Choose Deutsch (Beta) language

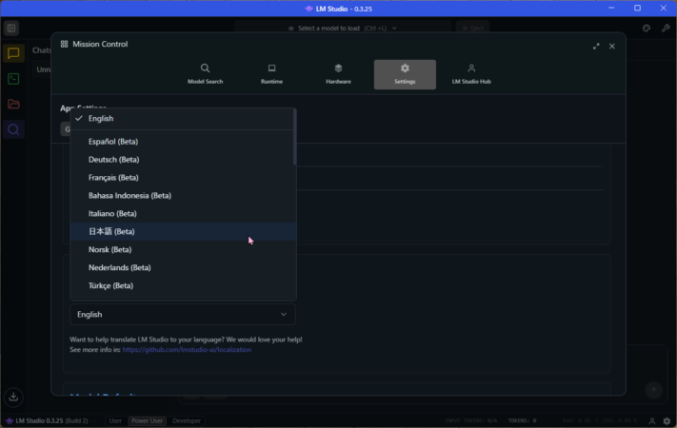coord(183,160)
